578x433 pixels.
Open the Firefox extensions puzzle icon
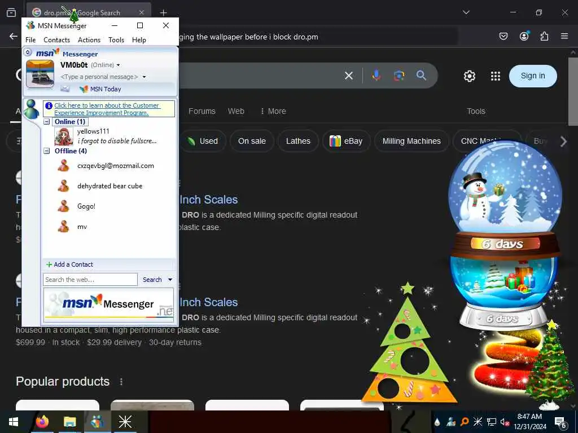(544, 36)
